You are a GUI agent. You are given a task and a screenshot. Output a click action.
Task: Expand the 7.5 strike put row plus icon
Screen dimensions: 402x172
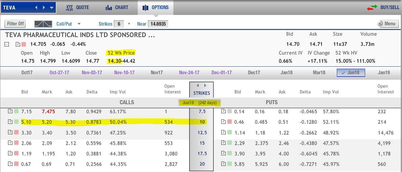(223, 111)
